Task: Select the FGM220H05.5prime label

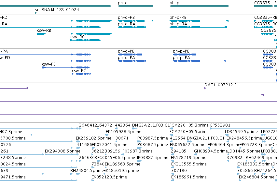Action: (x=189, y=132)
